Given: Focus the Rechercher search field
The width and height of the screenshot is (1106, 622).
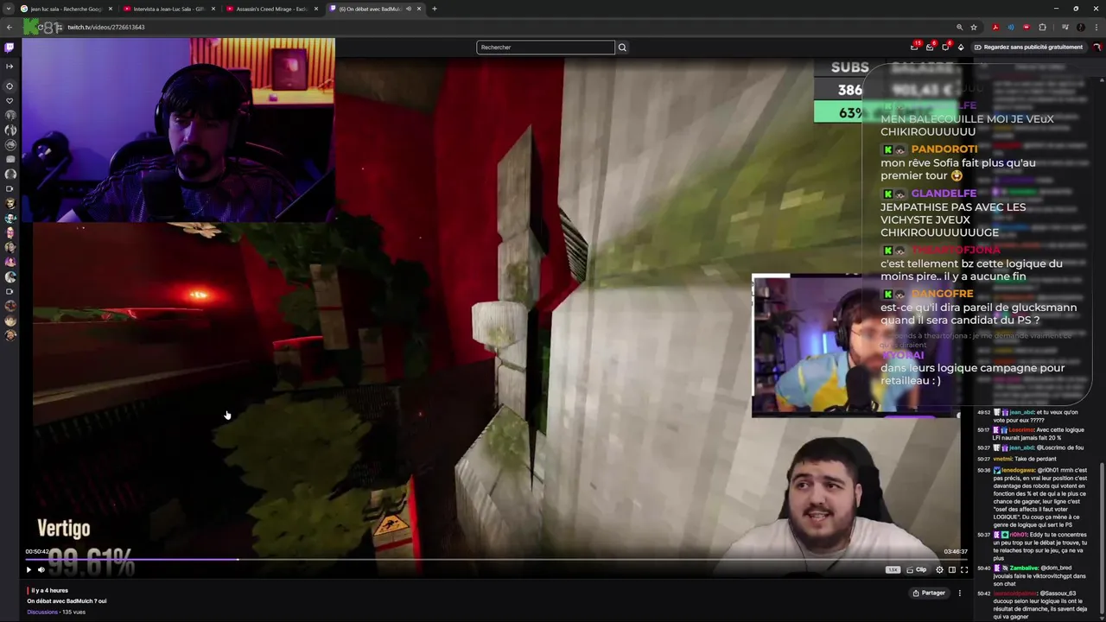Looking at the screenshot, I should coord(545,48).
